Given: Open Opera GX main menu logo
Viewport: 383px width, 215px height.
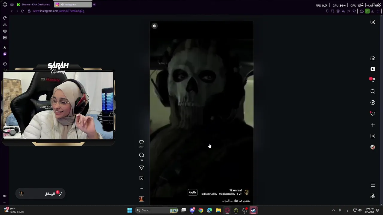Looking at the screenshot, I should pyautogui.click(x=5, y=4).
